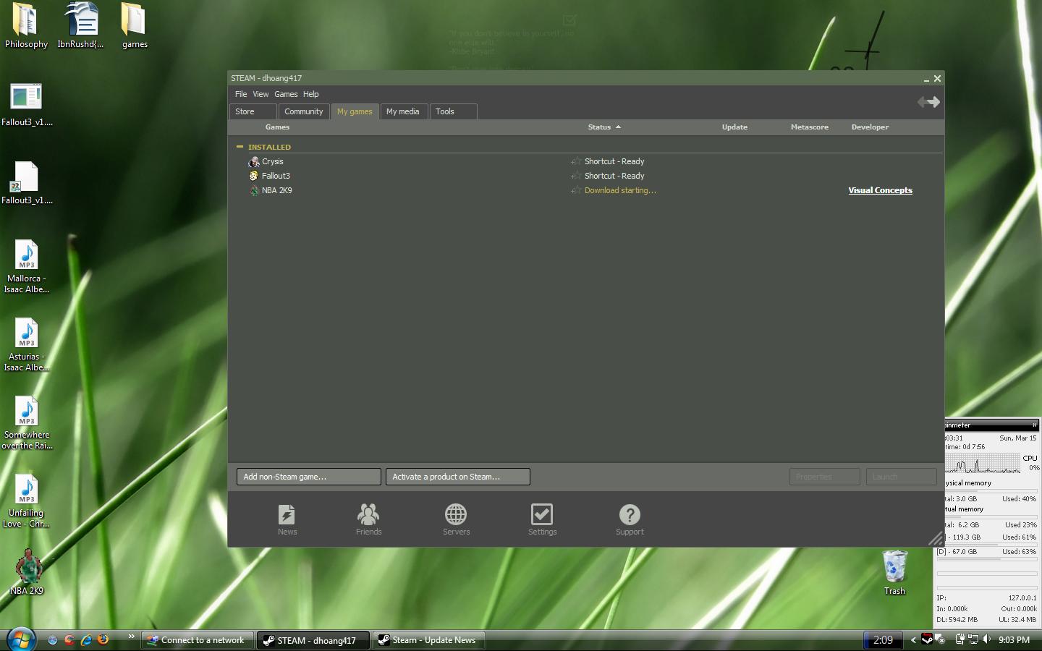The width and height of the screenshot is (1042, 651).
Task: Launch Internet Explorer from quick launch
Action: click(86, 639)
